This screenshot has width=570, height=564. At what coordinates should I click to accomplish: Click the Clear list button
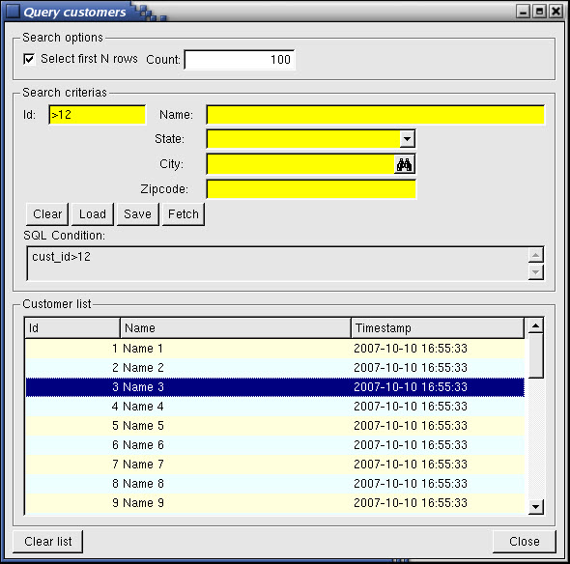click(48, 542)
